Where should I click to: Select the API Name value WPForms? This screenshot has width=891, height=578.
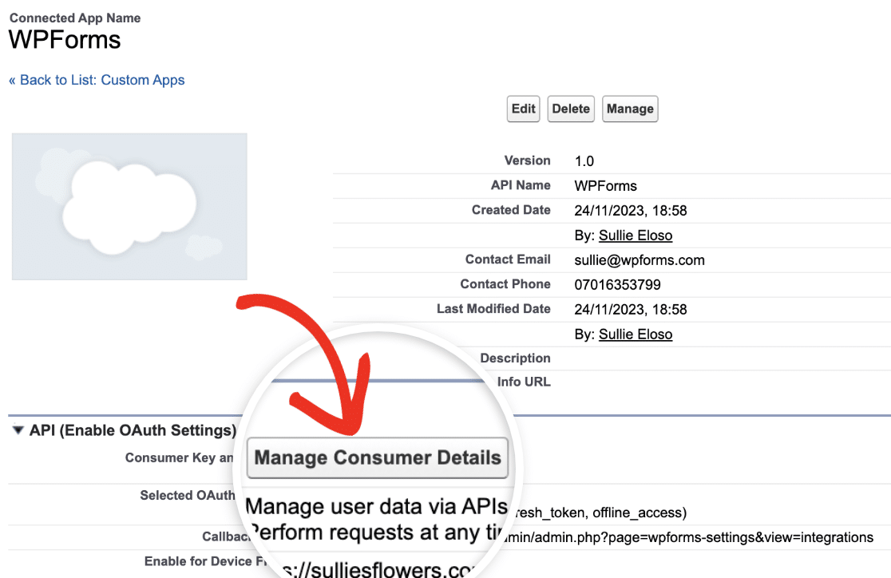point(606,186)
